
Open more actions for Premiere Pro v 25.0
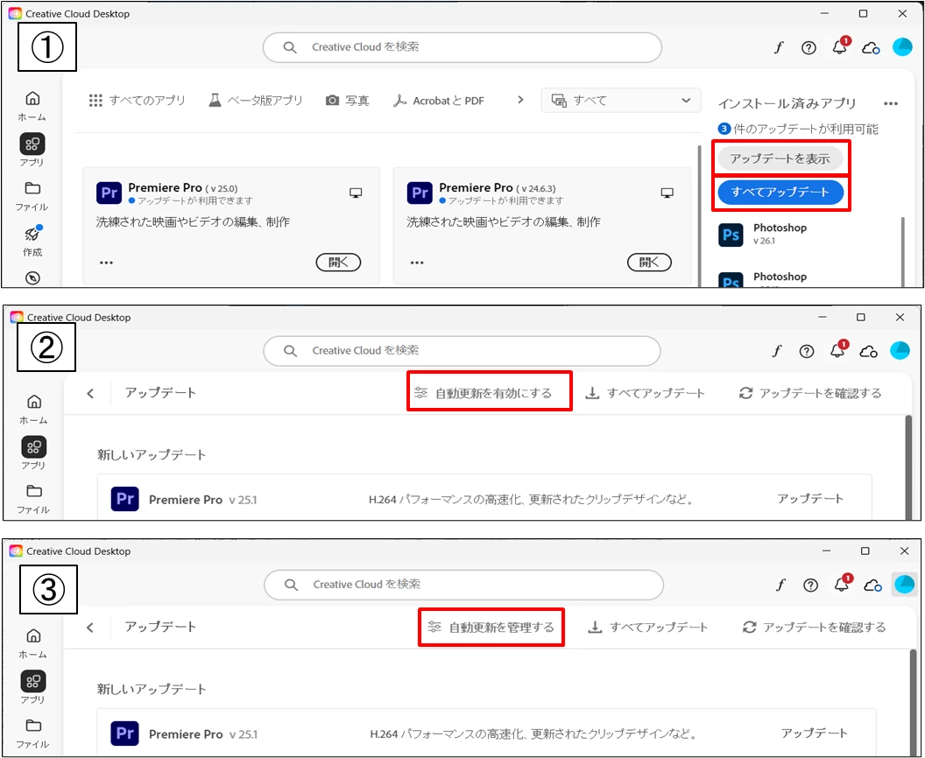pos(106,263)
